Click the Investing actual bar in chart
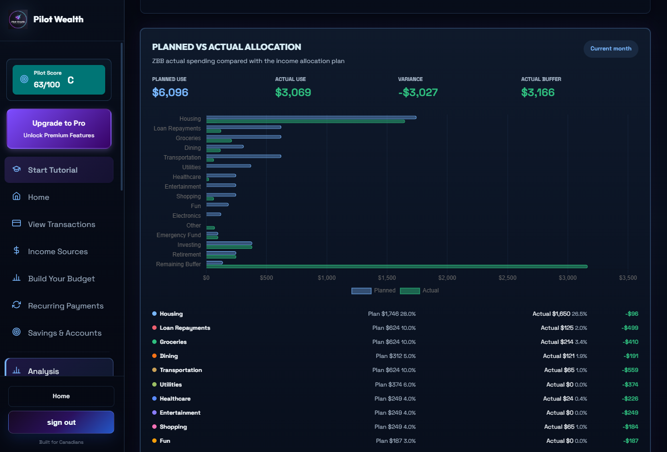The width and height of the screenshot is (667, 452). coord(229,247)
